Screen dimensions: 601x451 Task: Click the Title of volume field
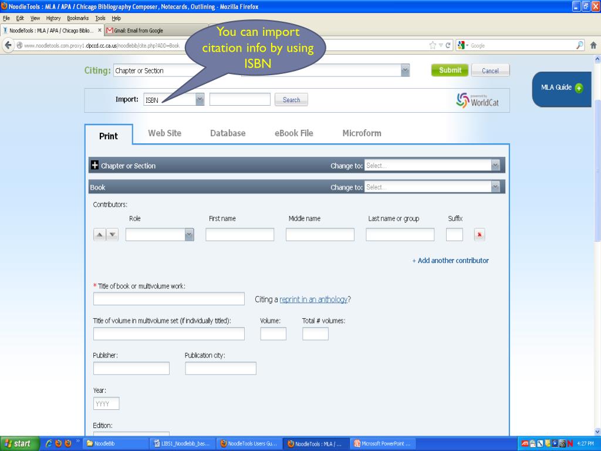(169, 334)
